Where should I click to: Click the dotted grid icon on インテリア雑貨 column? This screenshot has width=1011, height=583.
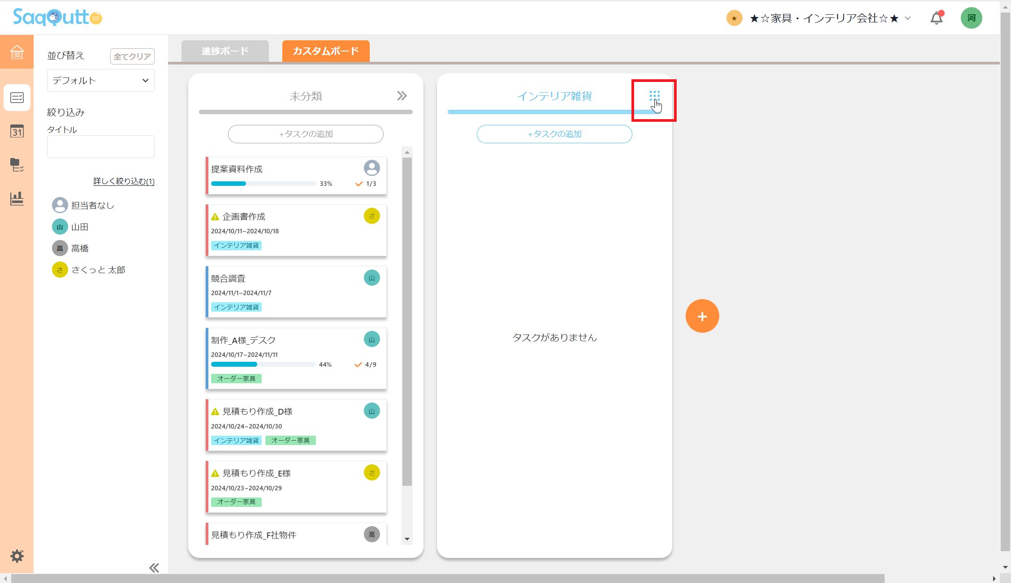coord(654,96)
